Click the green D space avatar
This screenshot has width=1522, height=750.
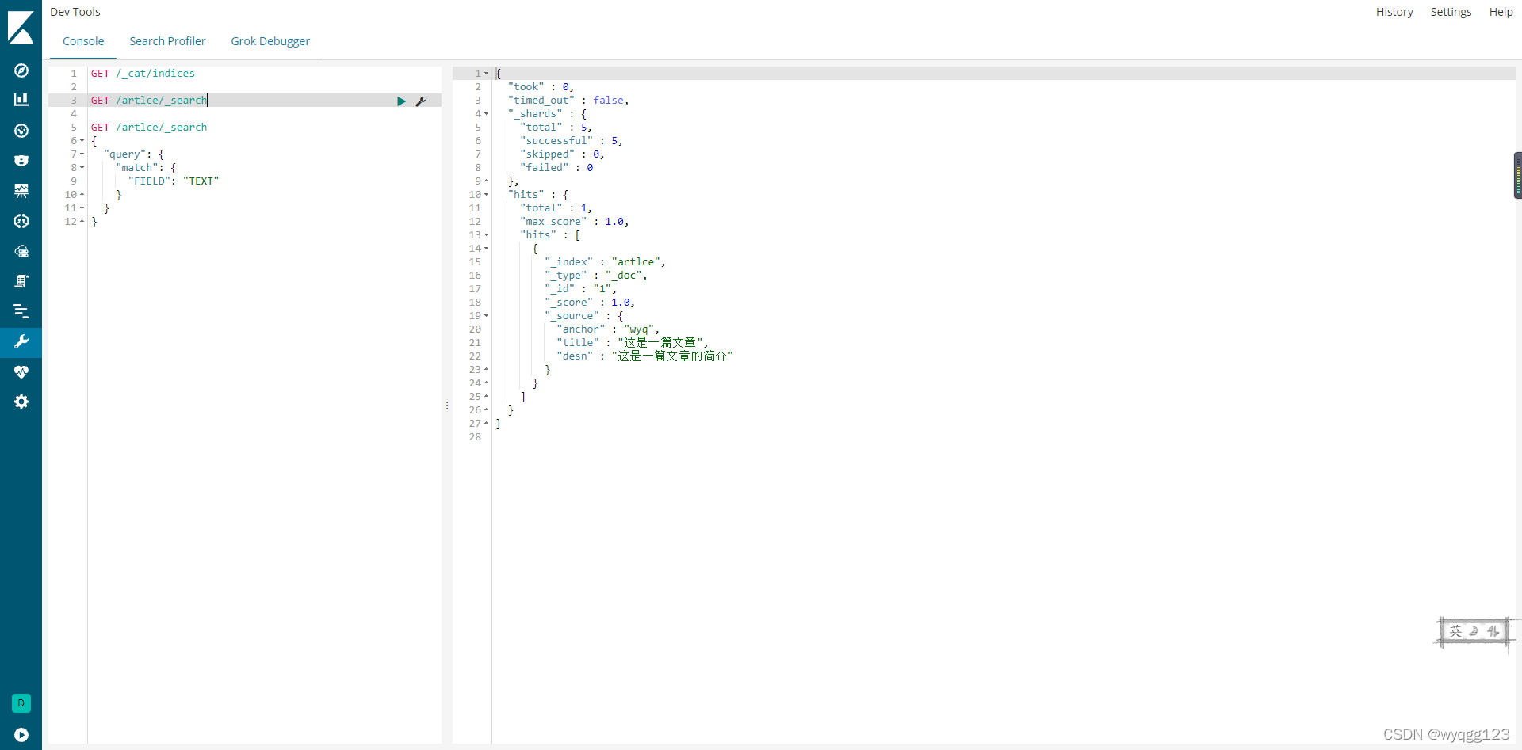(21, 703)
